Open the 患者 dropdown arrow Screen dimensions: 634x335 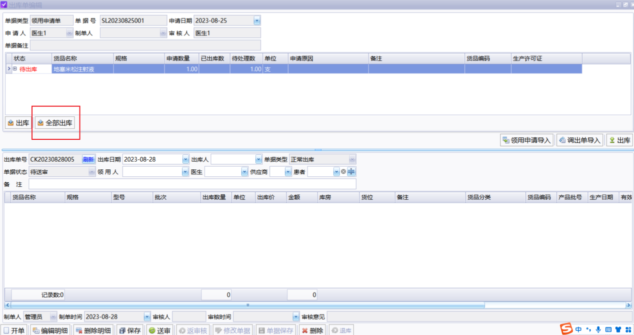point(336,172)
